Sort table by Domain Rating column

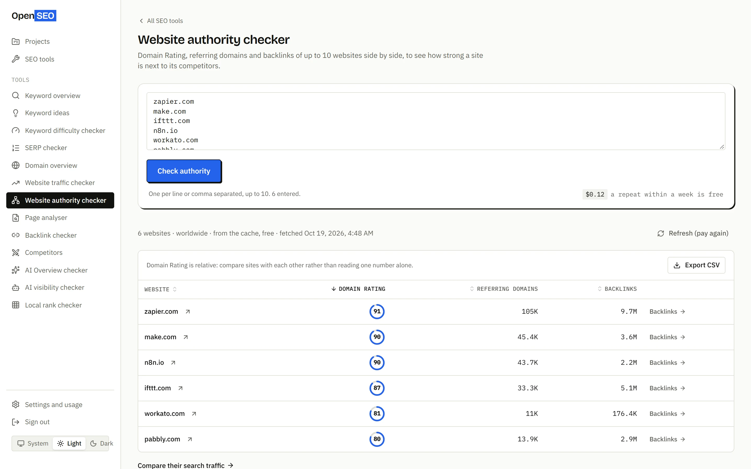click(x=358, y=289)
